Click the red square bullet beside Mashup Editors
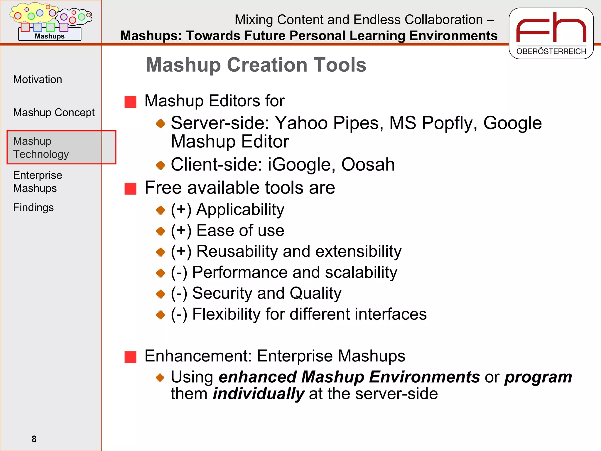 pos(130,102)
